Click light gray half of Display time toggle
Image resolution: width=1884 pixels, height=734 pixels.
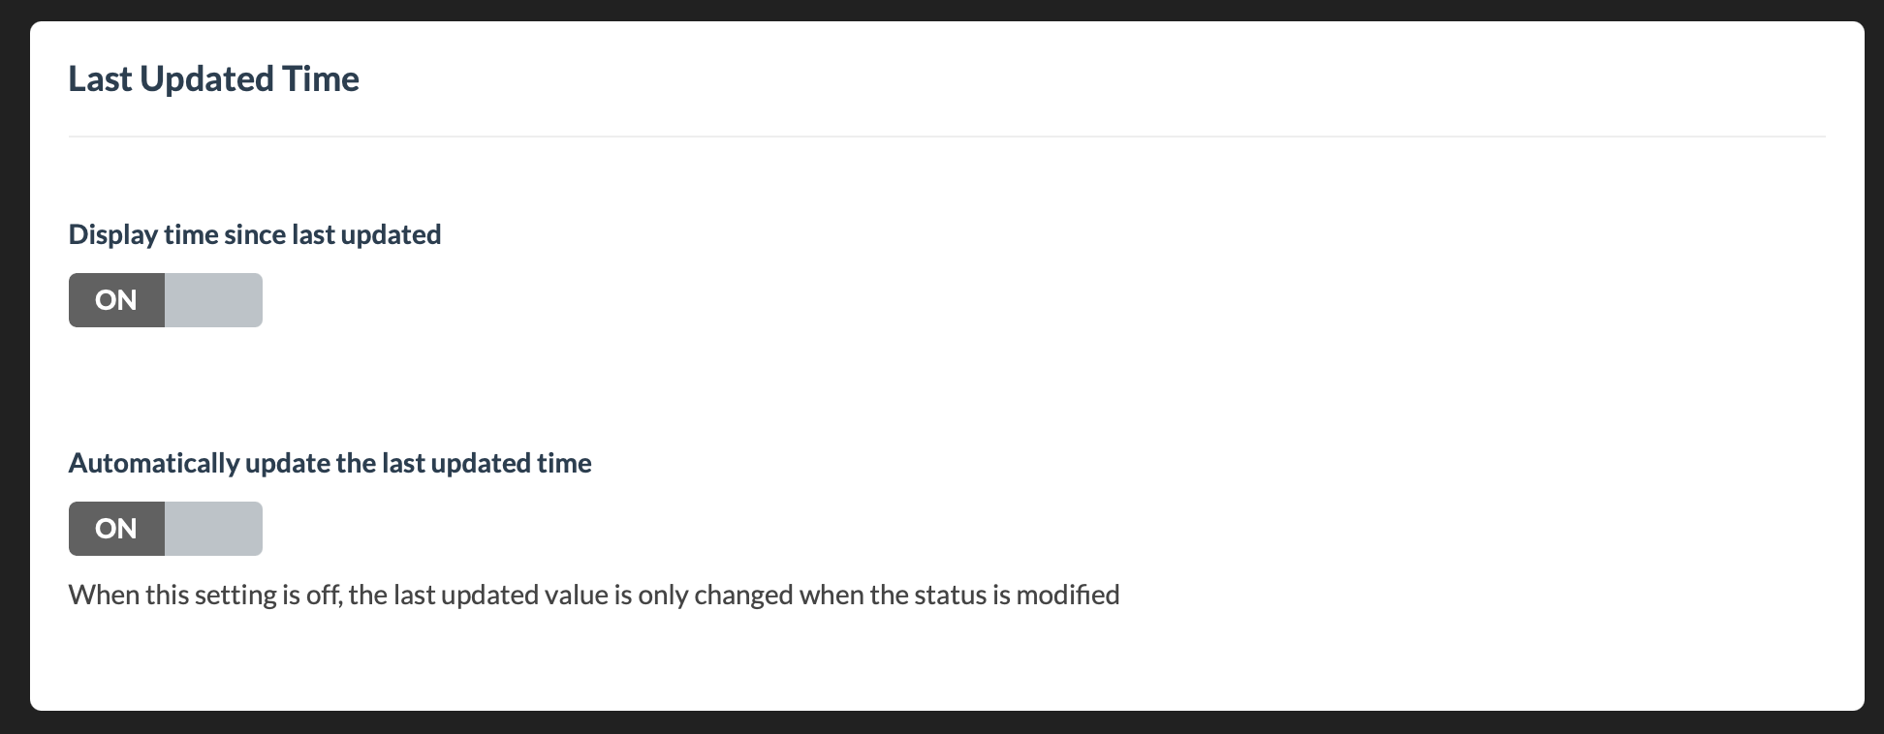click(x=213, y=300)
